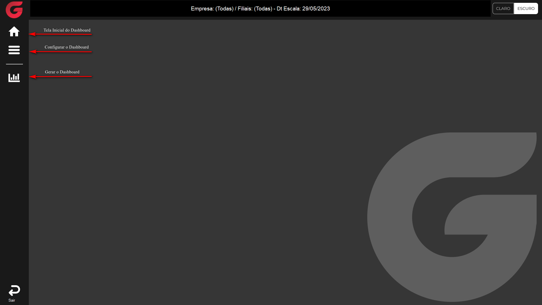Click the 'Gerar o Dashboard' label

pyautogui.click(x=62, y=72)
